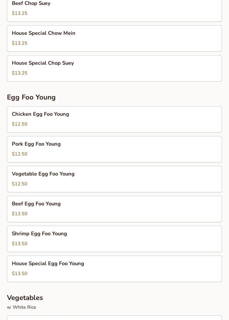Click the House Special Chop Suey price
Screen dimensions: 229x320
(x=20, y=73)
